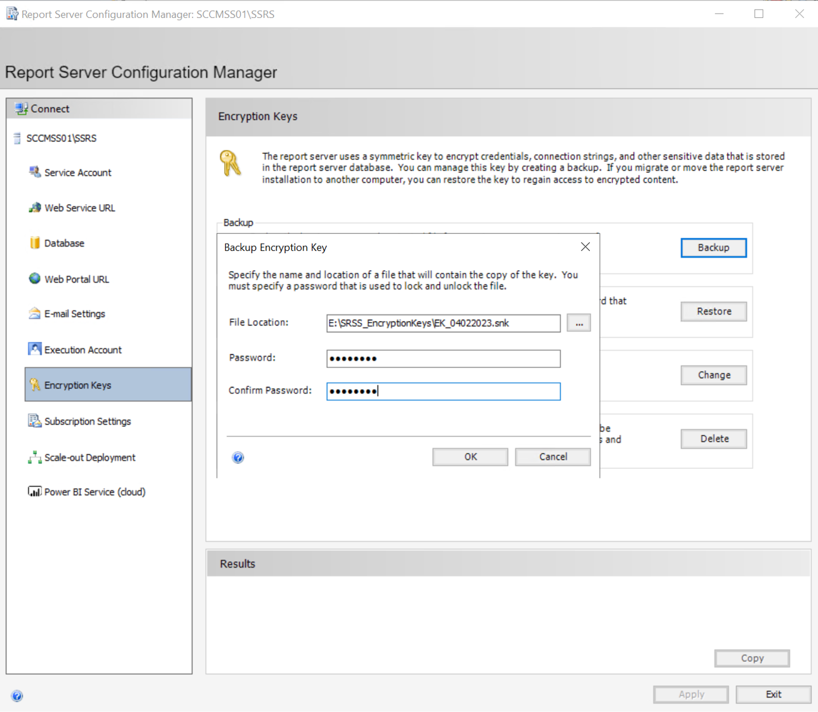Close the Backup Encryption Key dialog

coord(585,247)
